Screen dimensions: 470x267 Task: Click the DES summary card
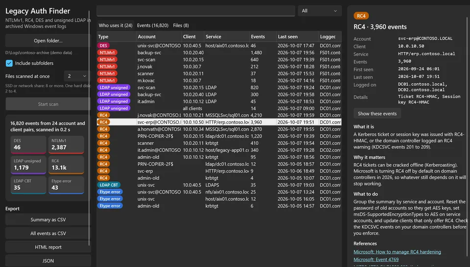28,145
